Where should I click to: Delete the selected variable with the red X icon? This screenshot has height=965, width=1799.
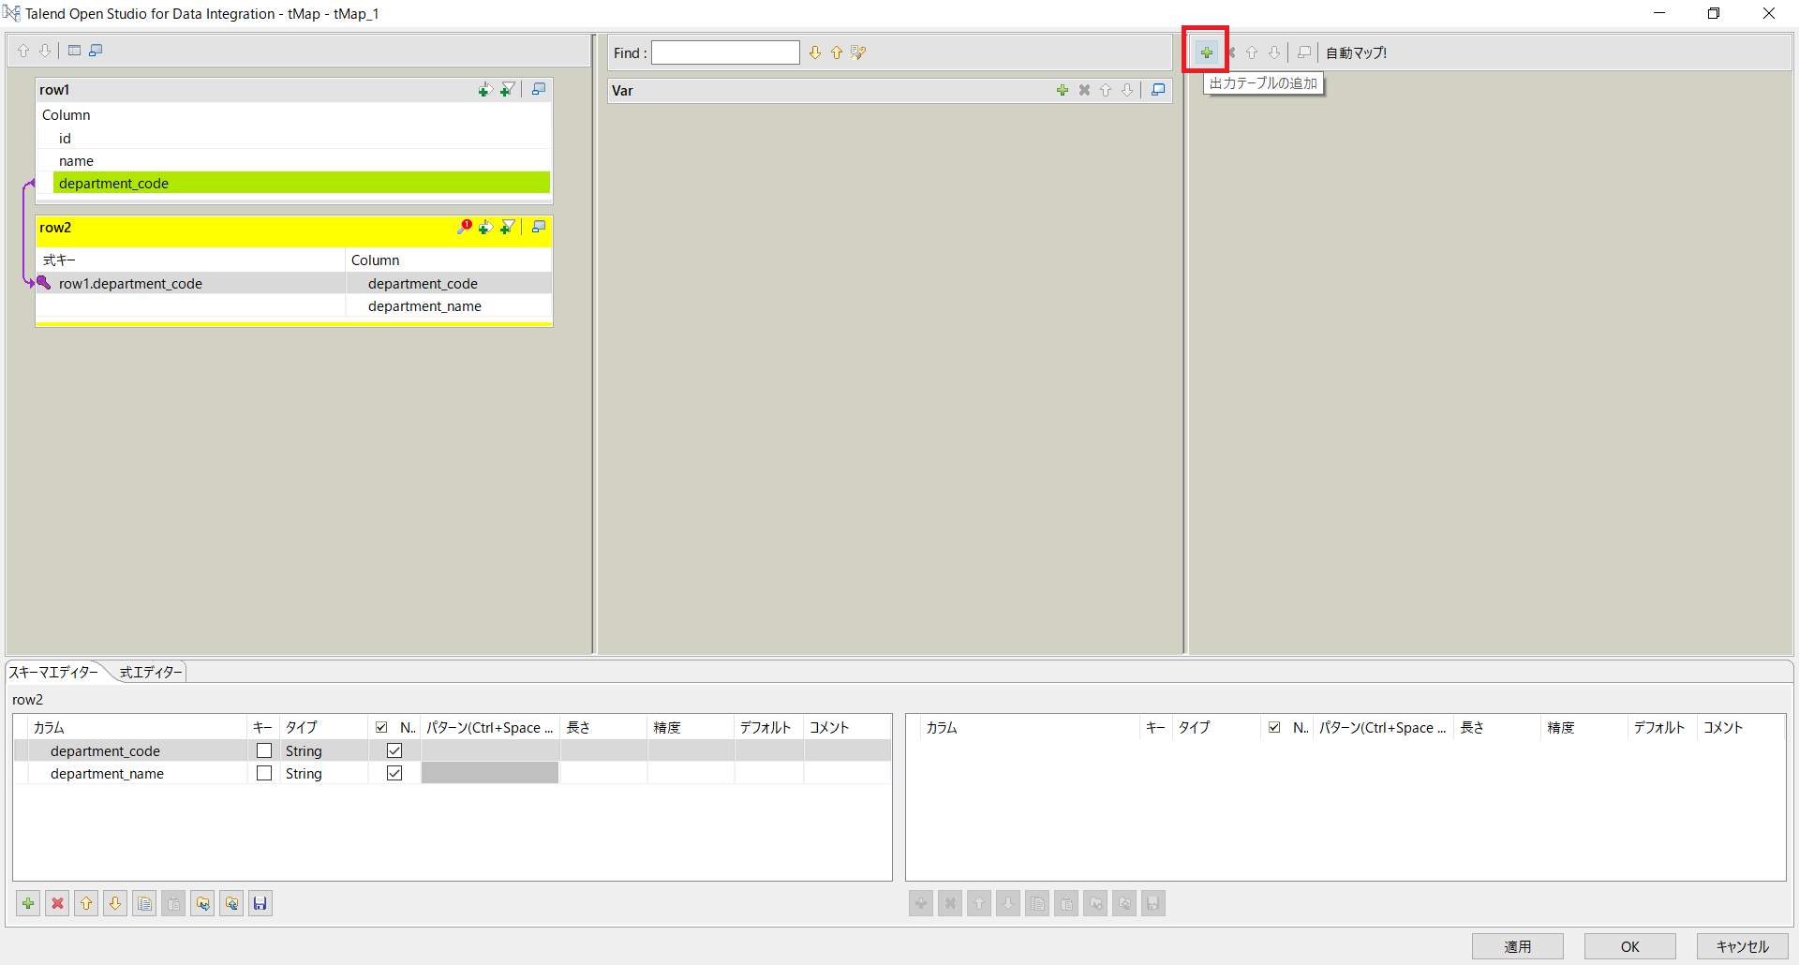coord(1084,90)
